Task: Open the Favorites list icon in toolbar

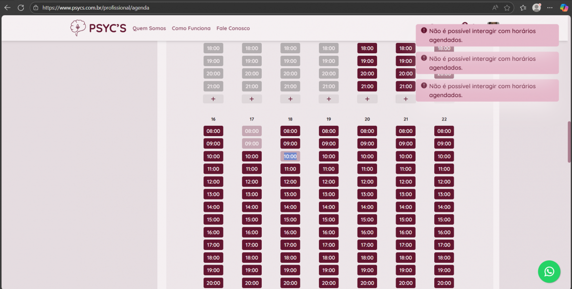Action: [523, 8]
